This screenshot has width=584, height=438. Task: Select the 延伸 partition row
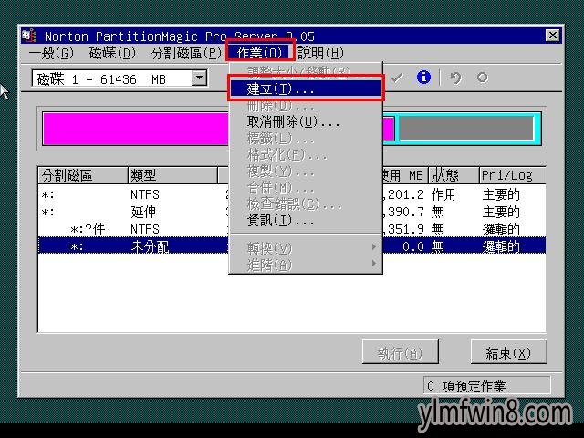tap(292, 212)
